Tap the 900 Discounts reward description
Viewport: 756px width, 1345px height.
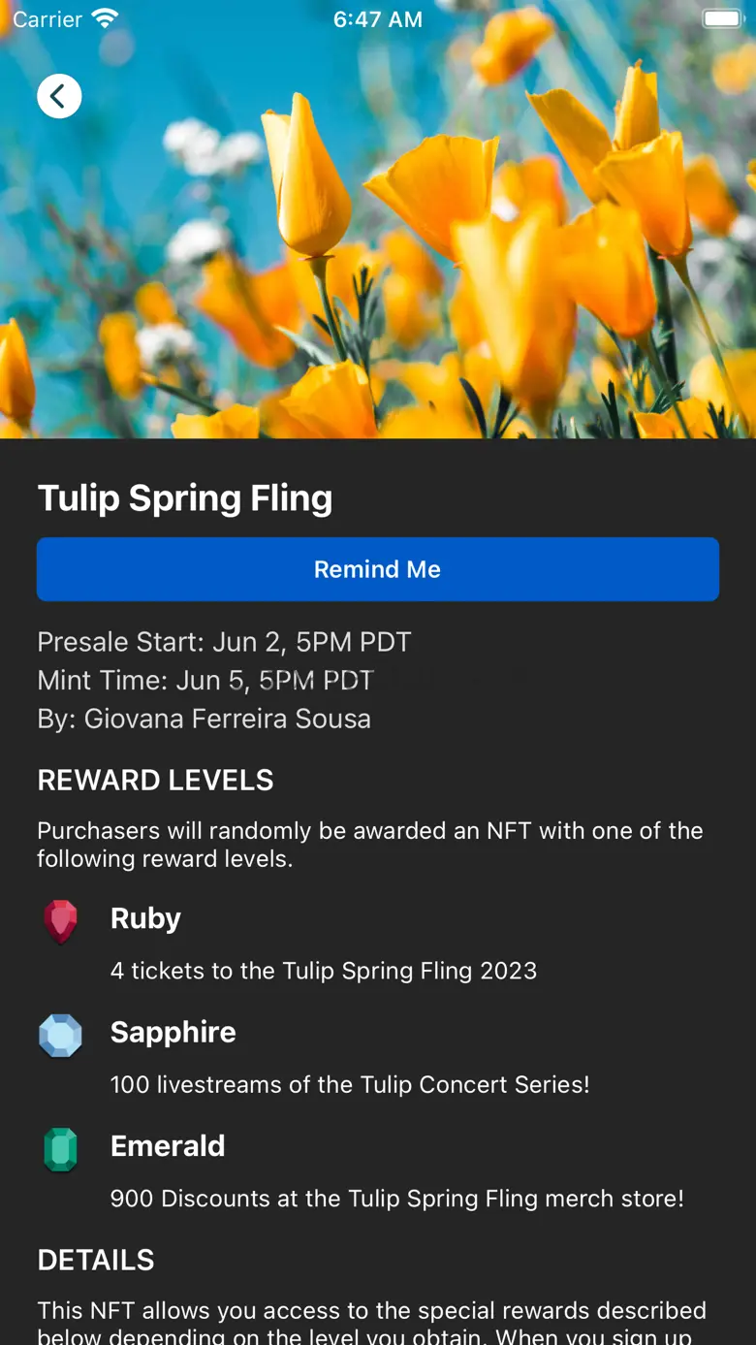pyautogui.click(x=396, y=1199)
